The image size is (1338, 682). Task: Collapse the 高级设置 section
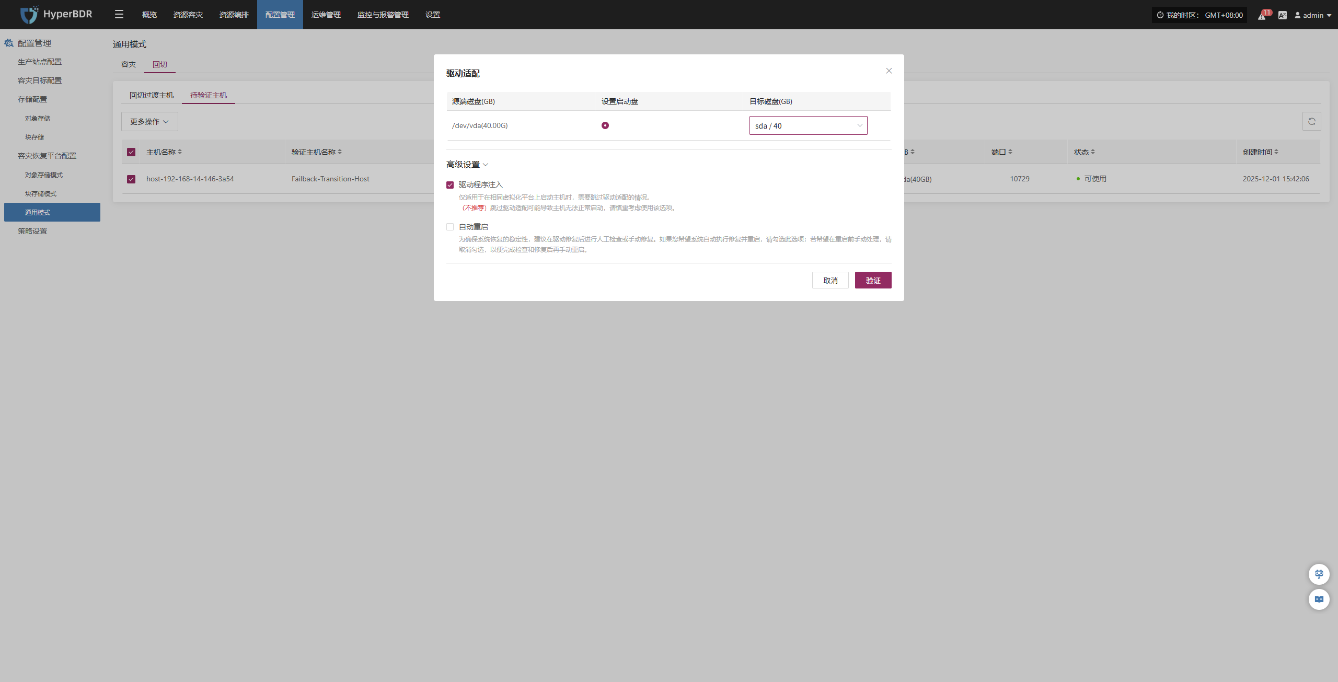click(467, 165)
